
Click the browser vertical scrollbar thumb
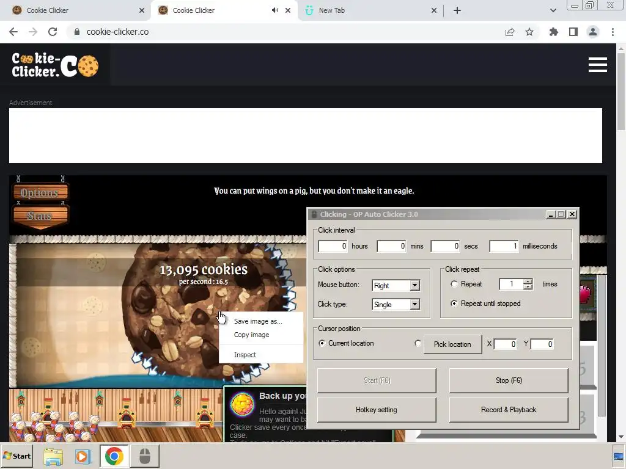coord(621,91)
